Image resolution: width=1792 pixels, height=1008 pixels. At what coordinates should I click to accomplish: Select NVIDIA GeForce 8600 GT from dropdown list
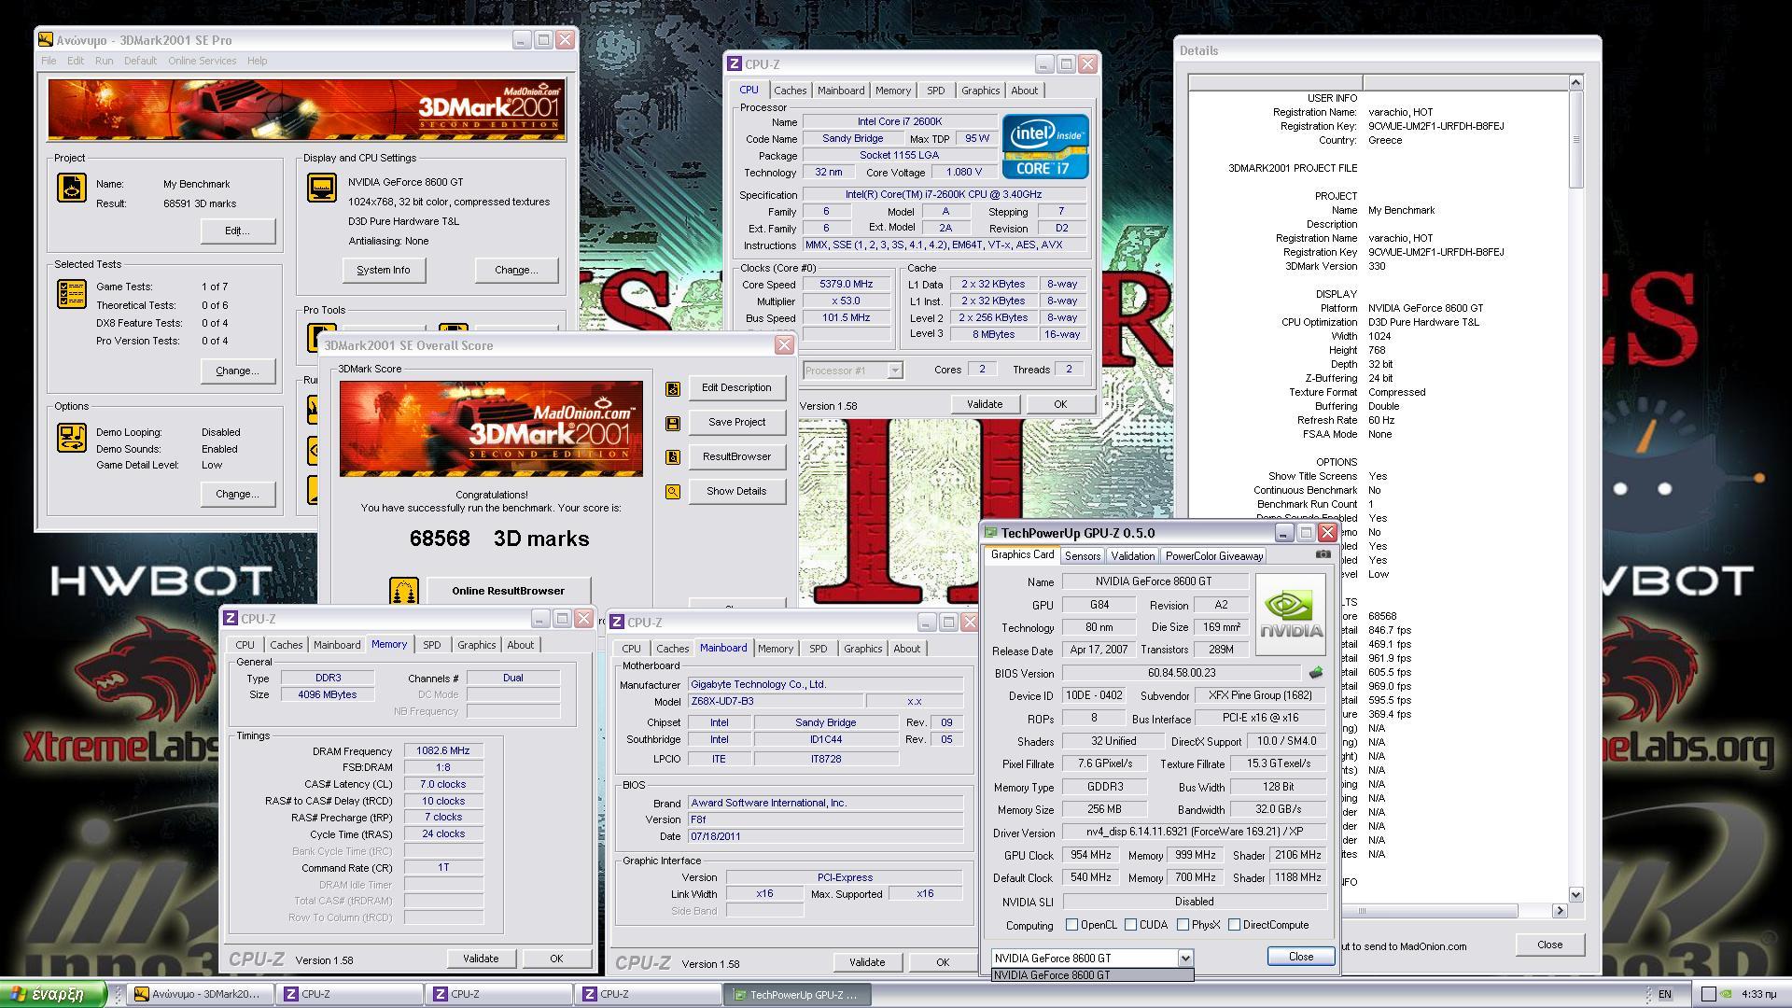[1092, 975]
